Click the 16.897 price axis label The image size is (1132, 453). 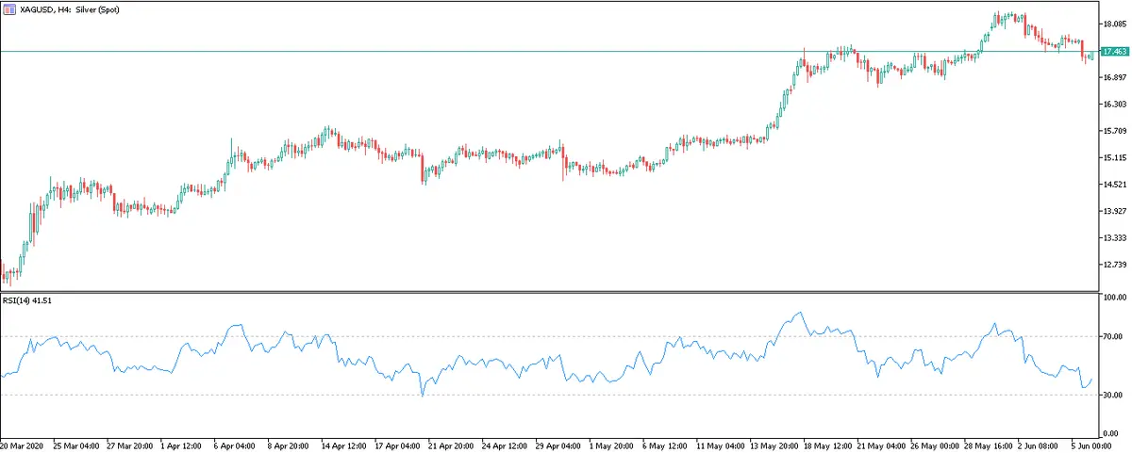[1115, 77]
